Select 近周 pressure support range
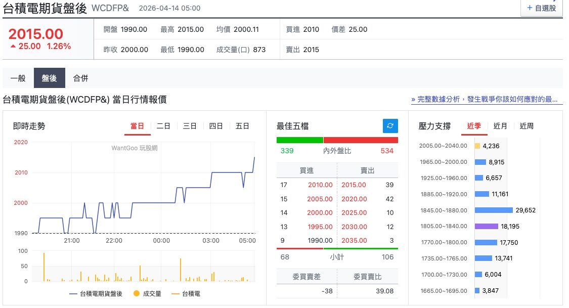The image size is (569, 308). (527, 126)
